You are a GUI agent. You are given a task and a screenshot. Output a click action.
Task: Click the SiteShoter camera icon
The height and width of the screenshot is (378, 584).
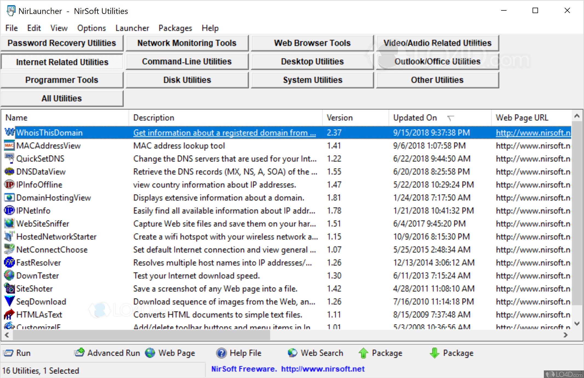(9, 289)
